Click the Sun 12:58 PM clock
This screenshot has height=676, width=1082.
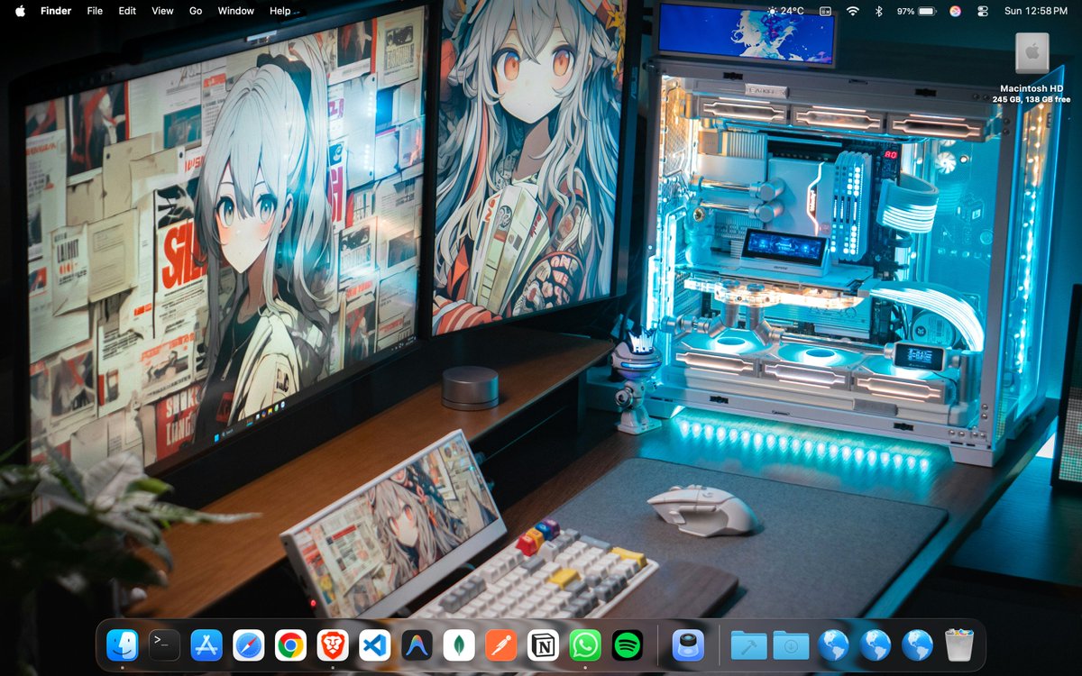[1035, 11]
